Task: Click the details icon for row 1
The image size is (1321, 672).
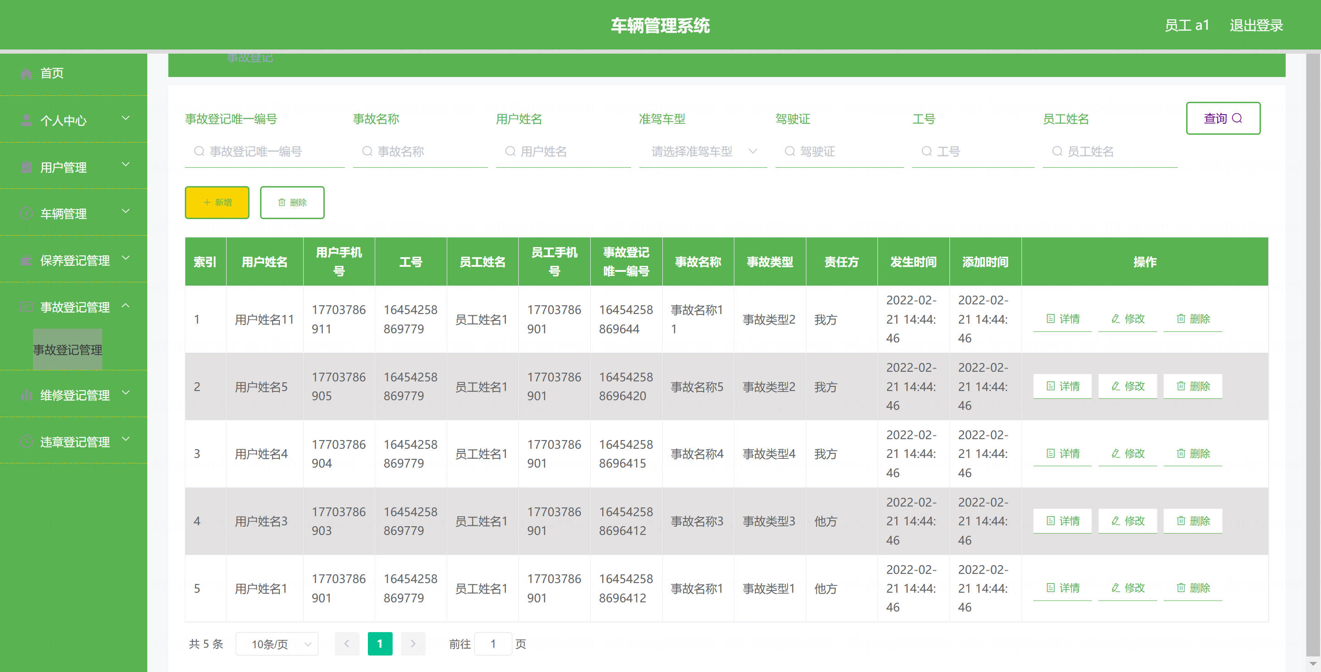Action: coord(1050,319)
